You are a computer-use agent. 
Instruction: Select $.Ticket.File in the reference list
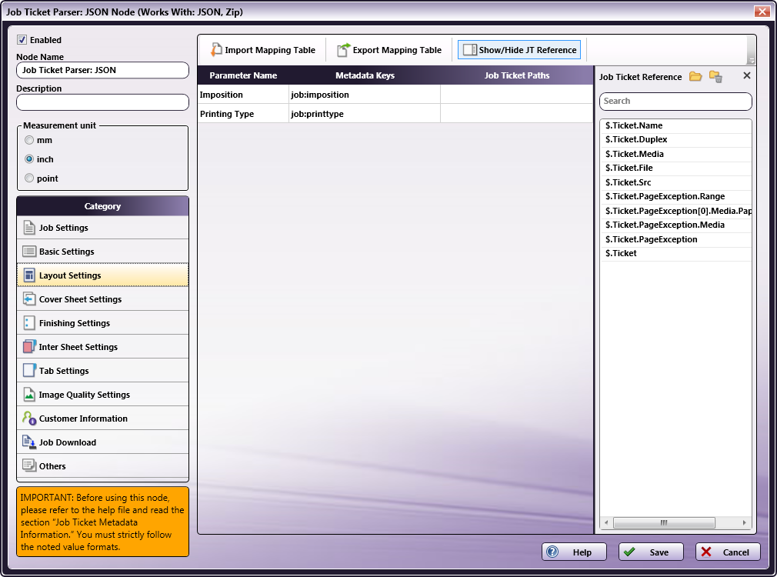(x=675, y=168)
